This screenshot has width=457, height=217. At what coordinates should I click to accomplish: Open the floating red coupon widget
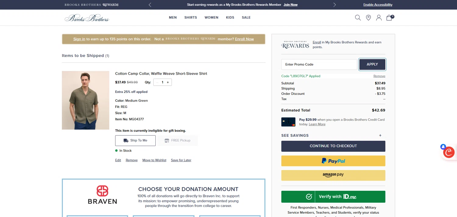pyautogui.click(x=448, y=152)
